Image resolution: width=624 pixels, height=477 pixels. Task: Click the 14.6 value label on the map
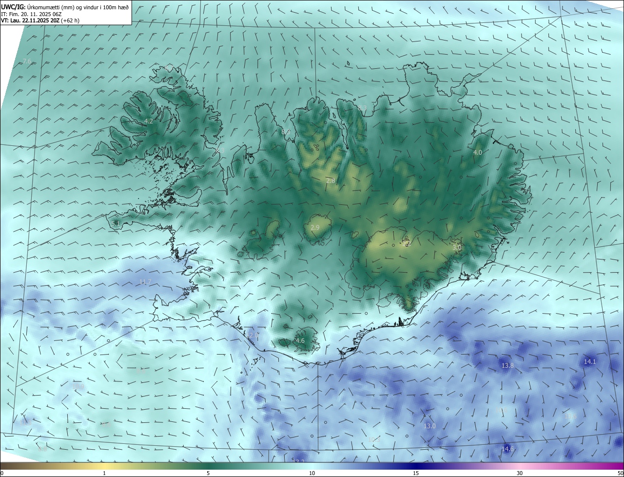tap(507, 449)
